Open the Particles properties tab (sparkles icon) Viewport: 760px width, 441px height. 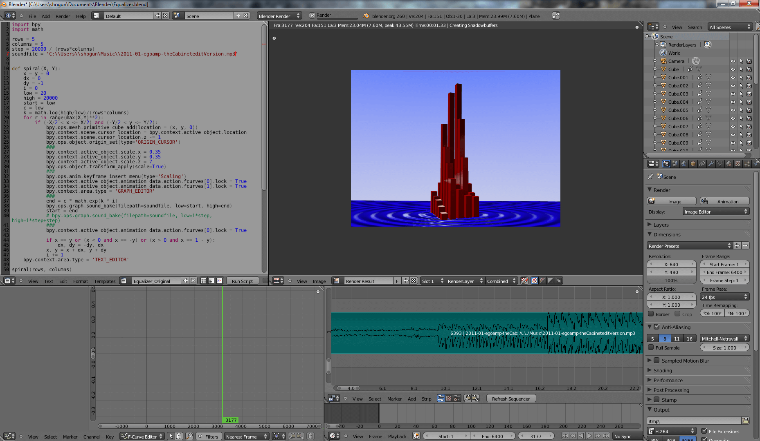(x=747, y=164)
